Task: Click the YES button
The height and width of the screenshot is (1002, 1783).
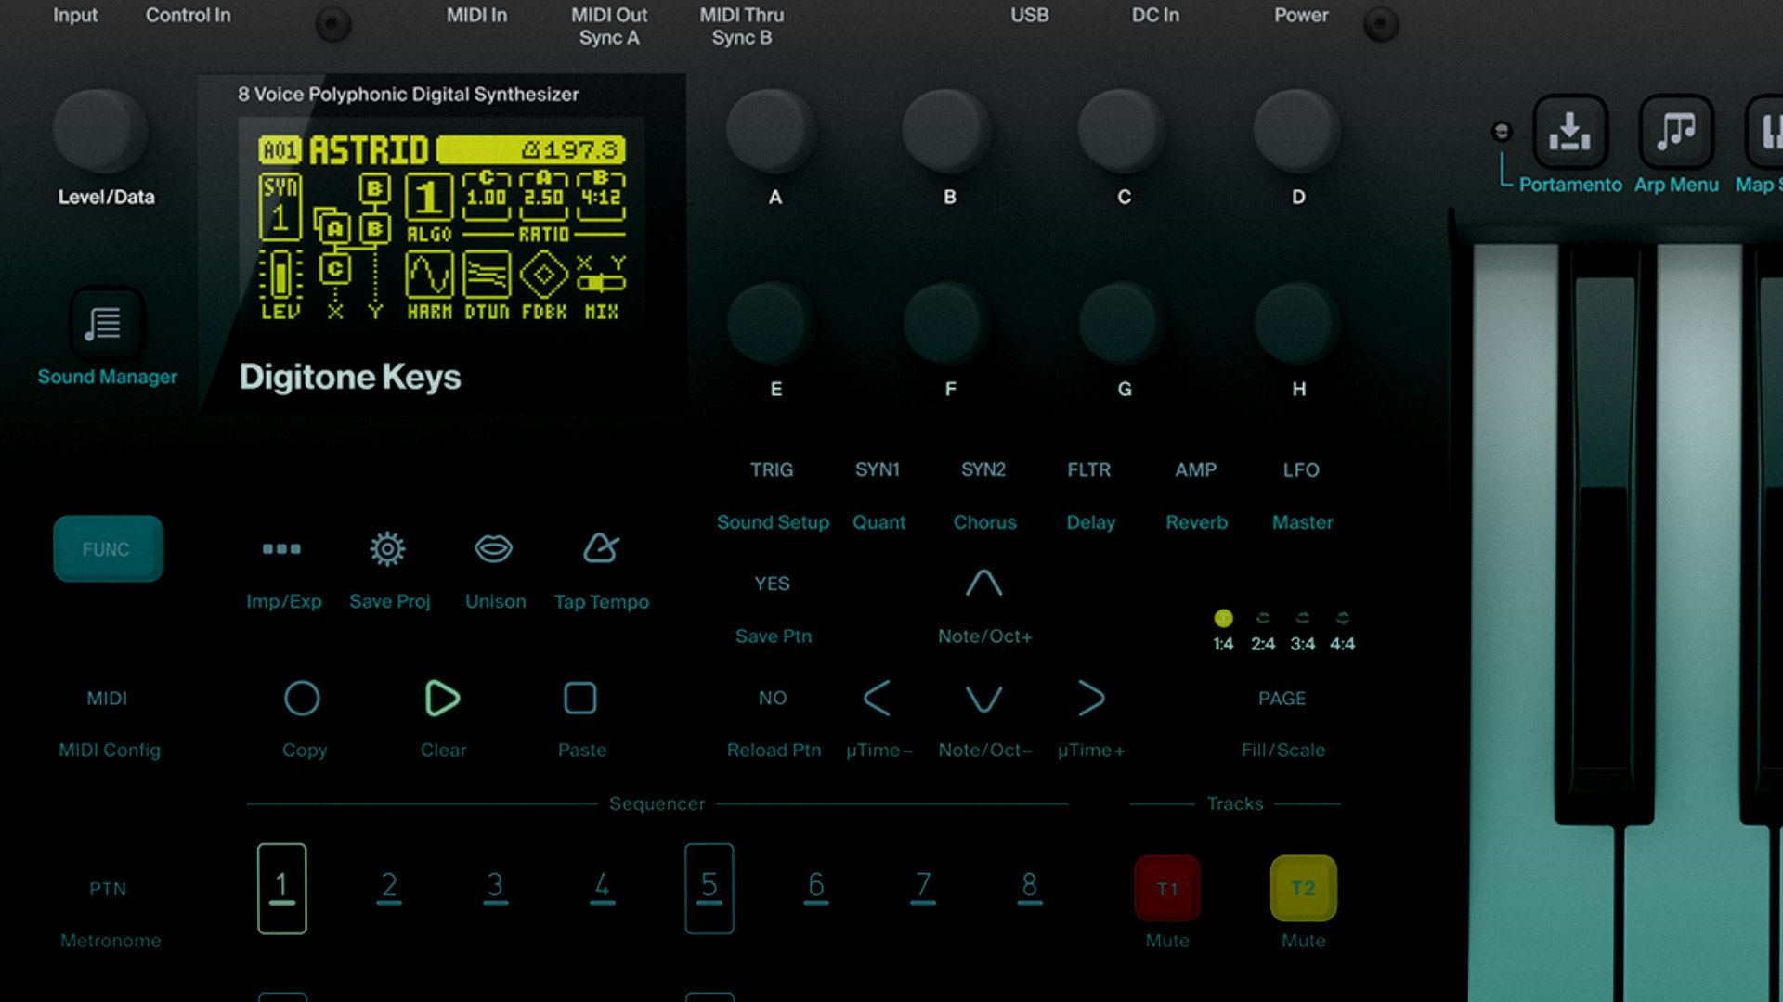Action: tap(772, 584)
